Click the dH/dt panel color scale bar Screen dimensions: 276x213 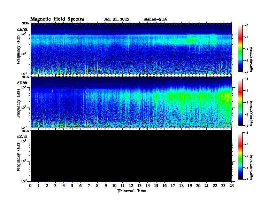coord(240,48)
